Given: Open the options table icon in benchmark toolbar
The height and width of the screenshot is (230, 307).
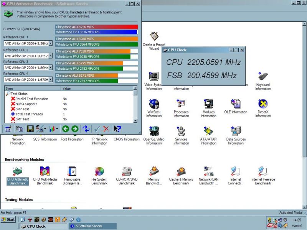Looking at the screenshot, I should [8, 129].
